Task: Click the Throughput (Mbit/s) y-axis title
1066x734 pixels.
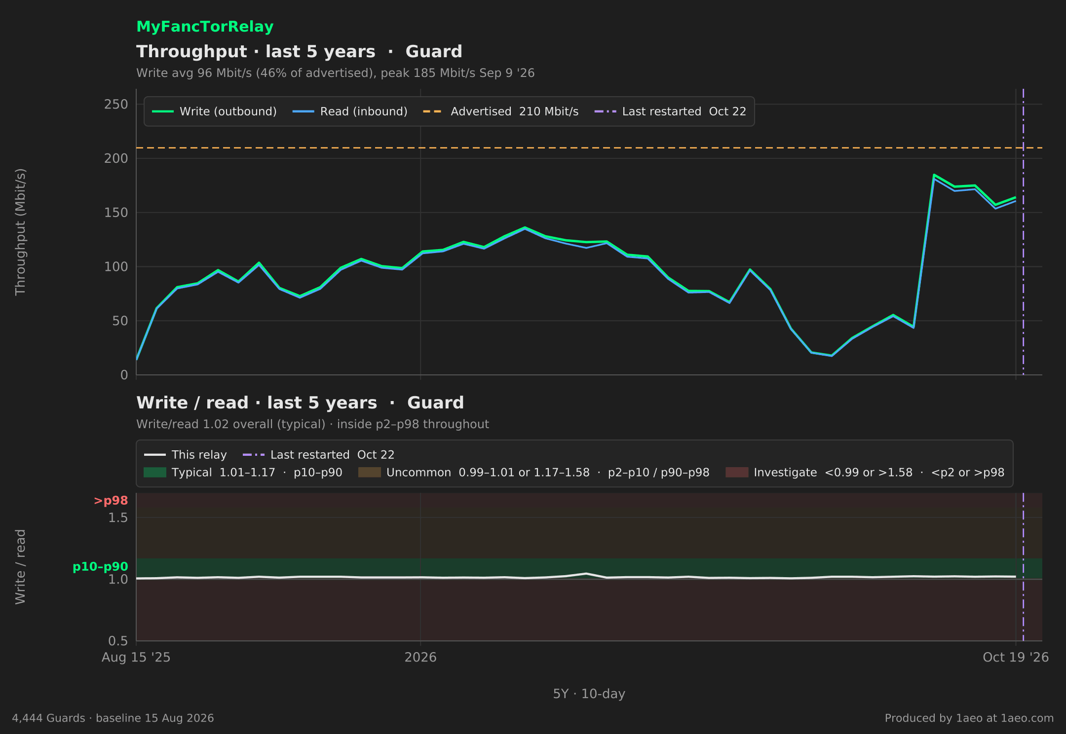Action: click(20, 232)
